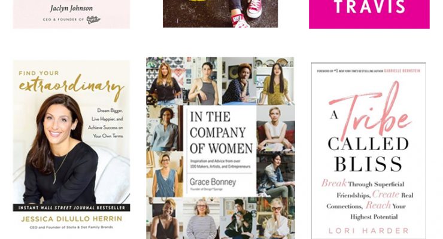Click Jessica Herrin's portrait photo
The image size is (443, 239).
59,149
